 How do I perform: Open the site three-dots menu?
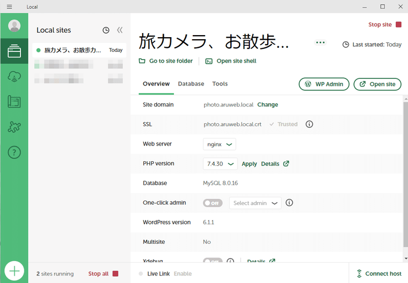click(320, 42)
